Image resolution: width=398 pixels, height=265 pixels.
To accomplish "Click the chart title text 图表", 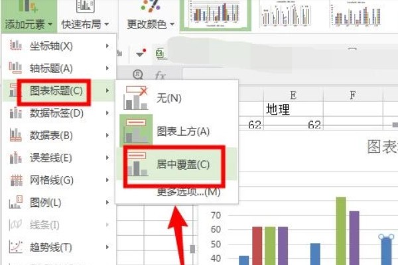I will (x=382, y=147).
